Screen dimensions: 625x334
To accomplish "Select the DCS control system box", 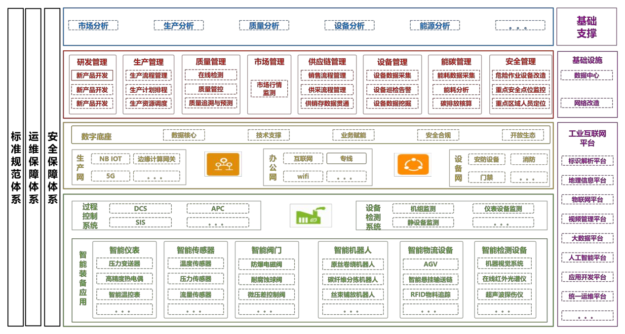I will (140, 209).
